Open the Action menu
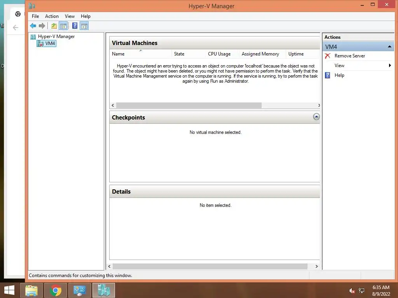 52,16
